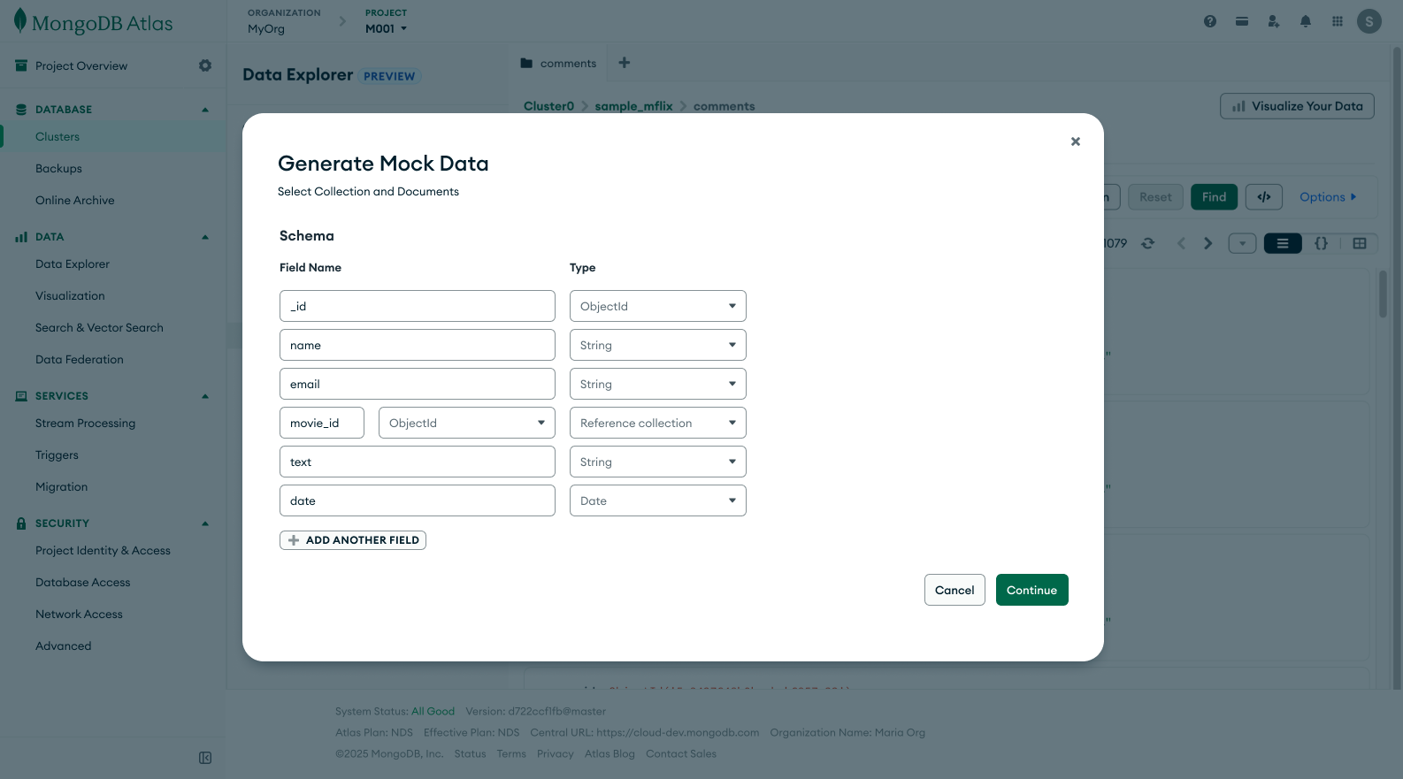
Task: Go to previous page of documents
Action: (x=1181, y=243)
